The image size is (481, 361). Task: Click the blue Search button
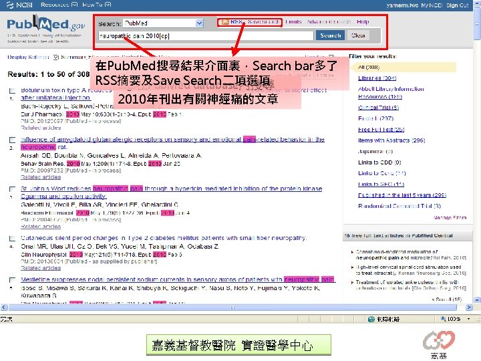click(x=331, y=35)
